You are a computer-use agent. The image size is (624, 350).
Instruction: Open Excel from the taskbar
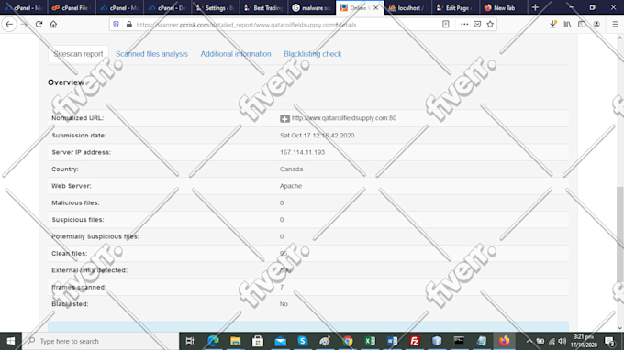point(370,341)
